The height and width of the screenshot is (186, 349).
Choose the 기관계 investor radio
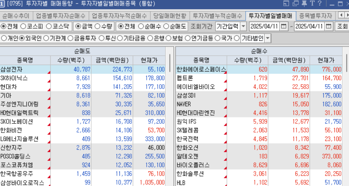coord(46,38)
